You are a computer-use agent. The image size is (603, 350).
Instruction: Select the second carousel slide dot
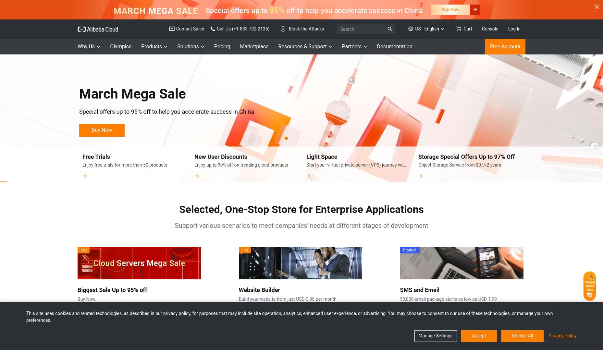click(x=293, y=138)
